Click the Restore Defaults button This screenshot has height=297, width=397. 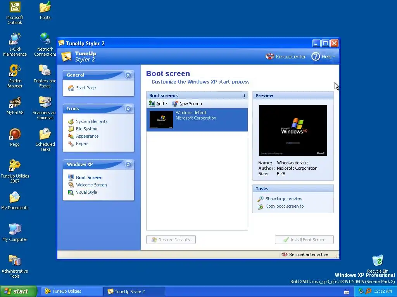(x=171, y=240)
